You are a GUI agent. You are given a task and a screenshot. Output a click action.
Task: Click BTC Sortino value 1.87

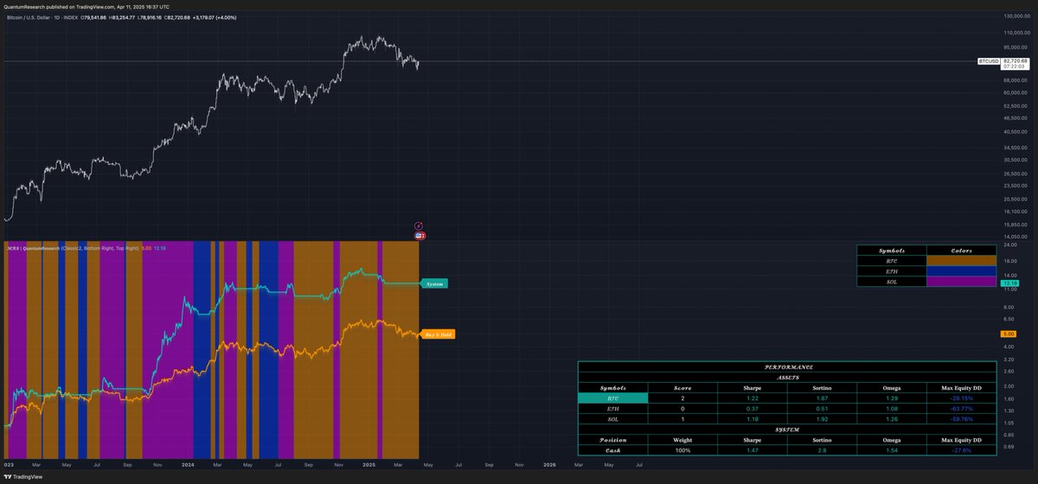point(822,398)
